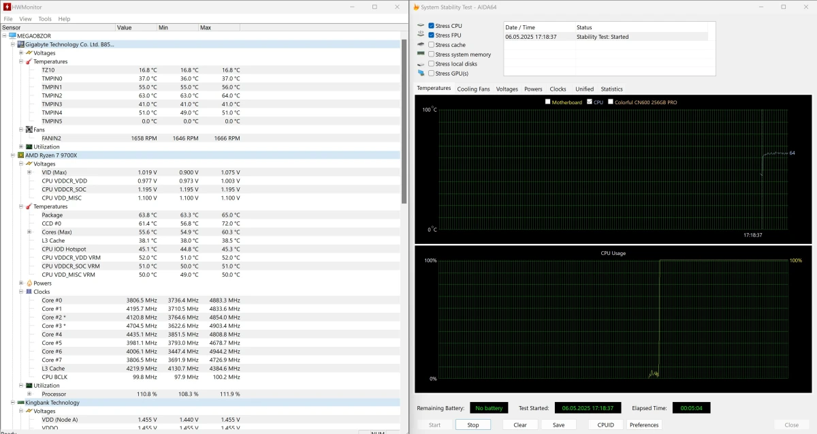The image size is (817, 434).
Task: Open the Tools menu in HWMonitor
Action: (x=45, y=19)
